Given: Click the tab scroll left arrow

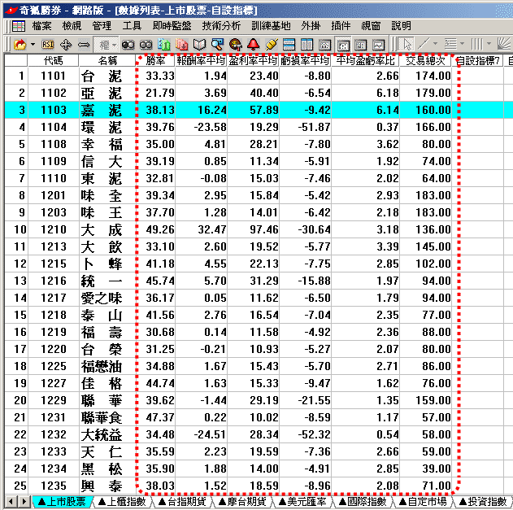Looking at the screenshot, I should 11,502.
